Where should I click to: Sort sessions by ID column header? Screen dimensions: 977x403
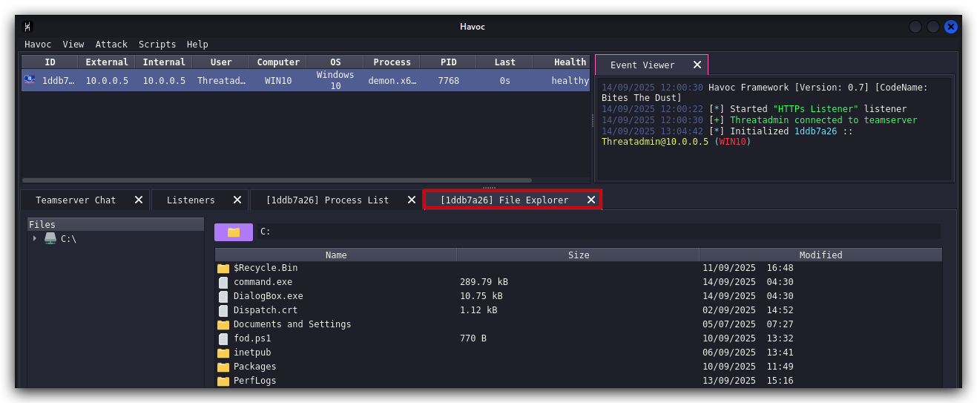pos(50,62)
